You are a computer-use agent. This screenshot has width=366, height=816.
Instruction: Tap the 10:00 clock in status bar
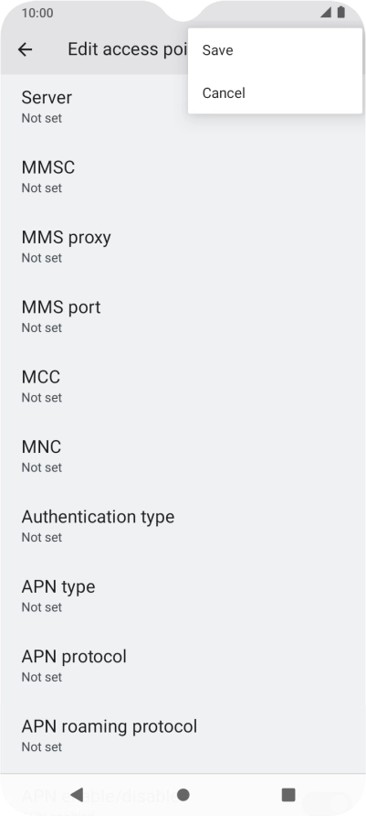(37, 13)
